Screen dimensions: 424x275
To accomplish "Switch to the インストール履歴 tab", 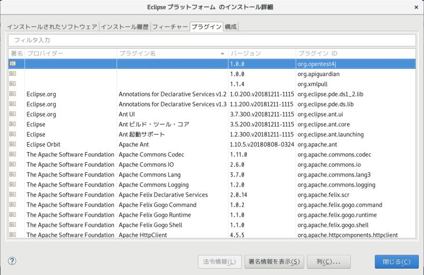I will click(x=125, y=26).
